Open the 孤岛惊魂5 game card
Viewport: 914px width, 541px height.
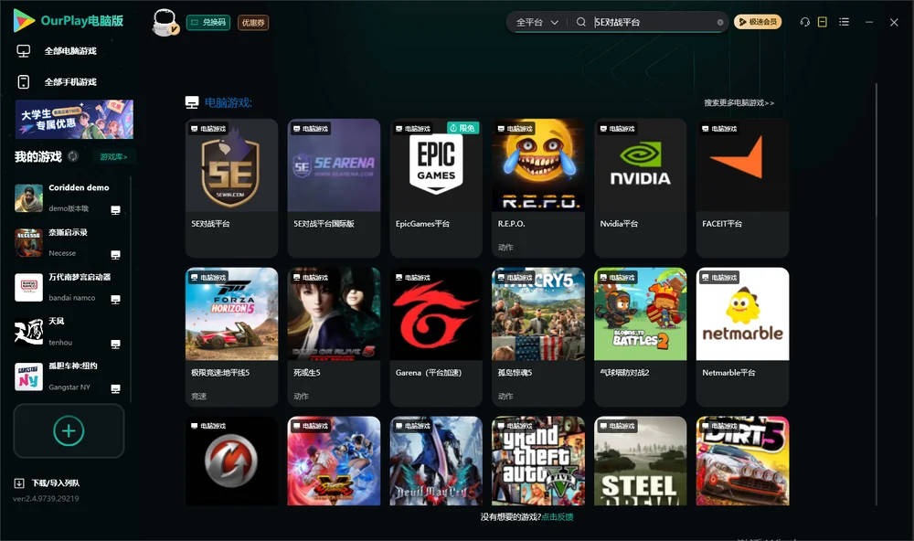click(x=538, y=336)
